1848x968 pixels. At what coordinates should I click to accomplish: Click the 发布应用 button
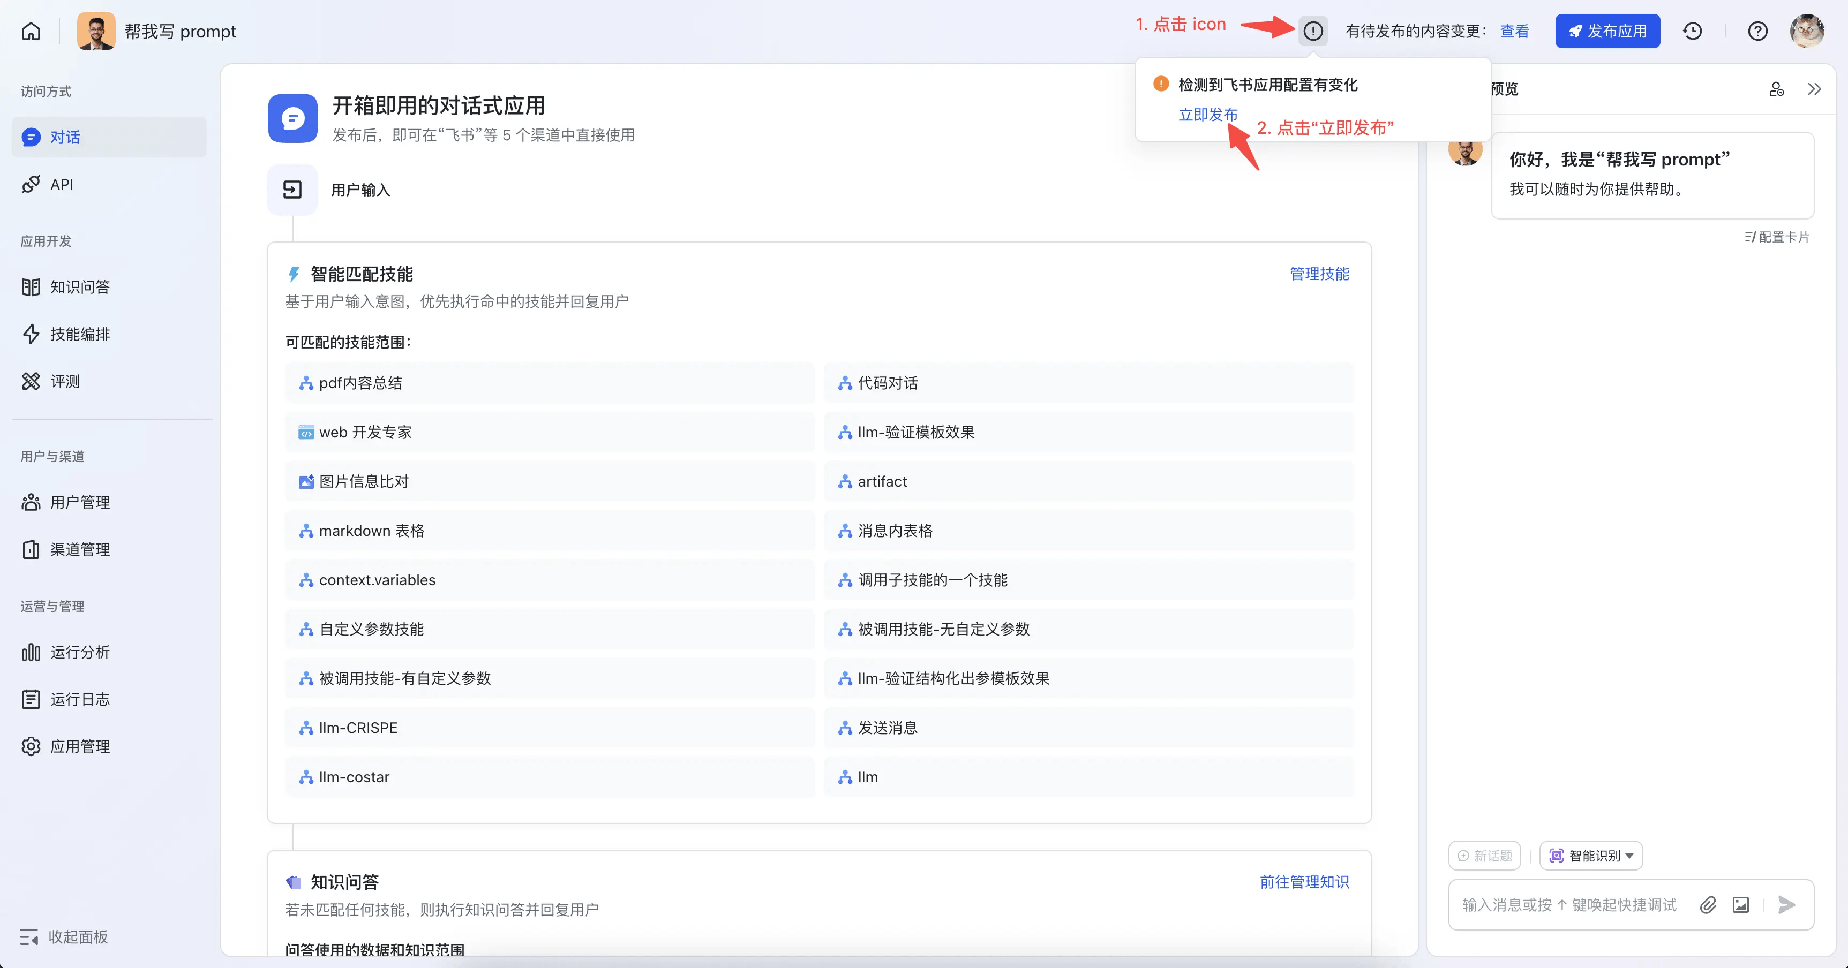pos(1607,31)
